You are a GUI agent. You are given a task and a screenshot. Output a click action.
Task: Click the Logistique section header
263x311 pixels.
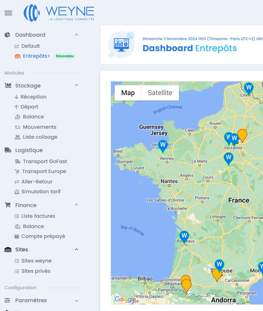[x=29, y=151]
